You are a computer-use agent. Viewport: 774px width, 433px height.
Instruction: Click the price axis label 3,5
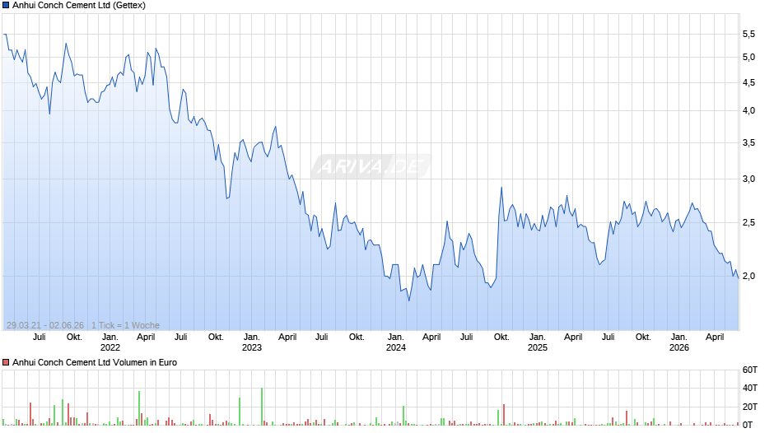click(x=748, y=142)
